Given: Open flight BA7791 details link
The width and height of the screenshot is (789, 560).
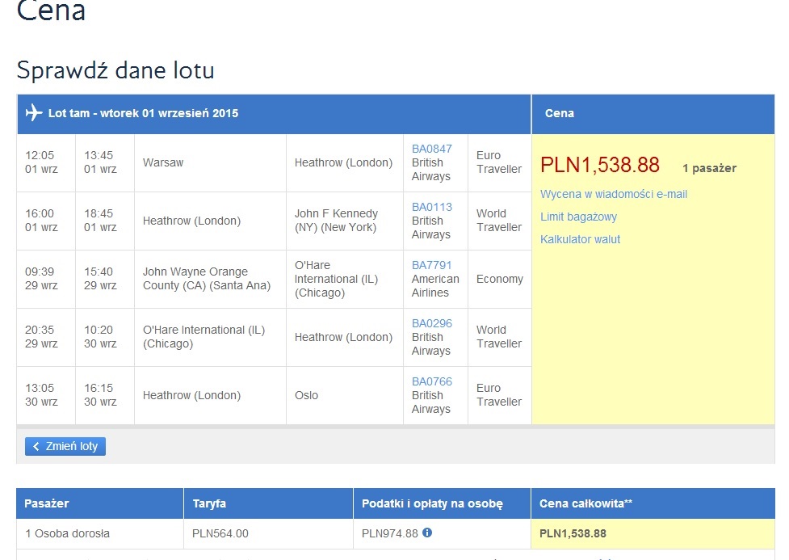Looking at the screenshot, I should click(432, 265).
